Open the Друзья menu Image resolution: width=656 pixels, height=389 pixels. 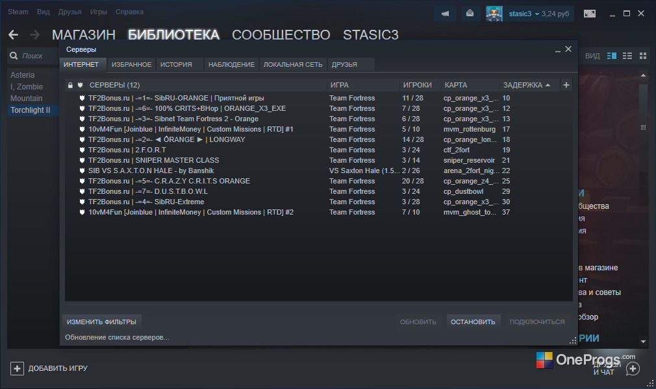[70, 12]
